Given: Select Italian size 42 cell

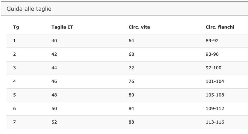Looking at the screenshot, I should tap(54, 54).
